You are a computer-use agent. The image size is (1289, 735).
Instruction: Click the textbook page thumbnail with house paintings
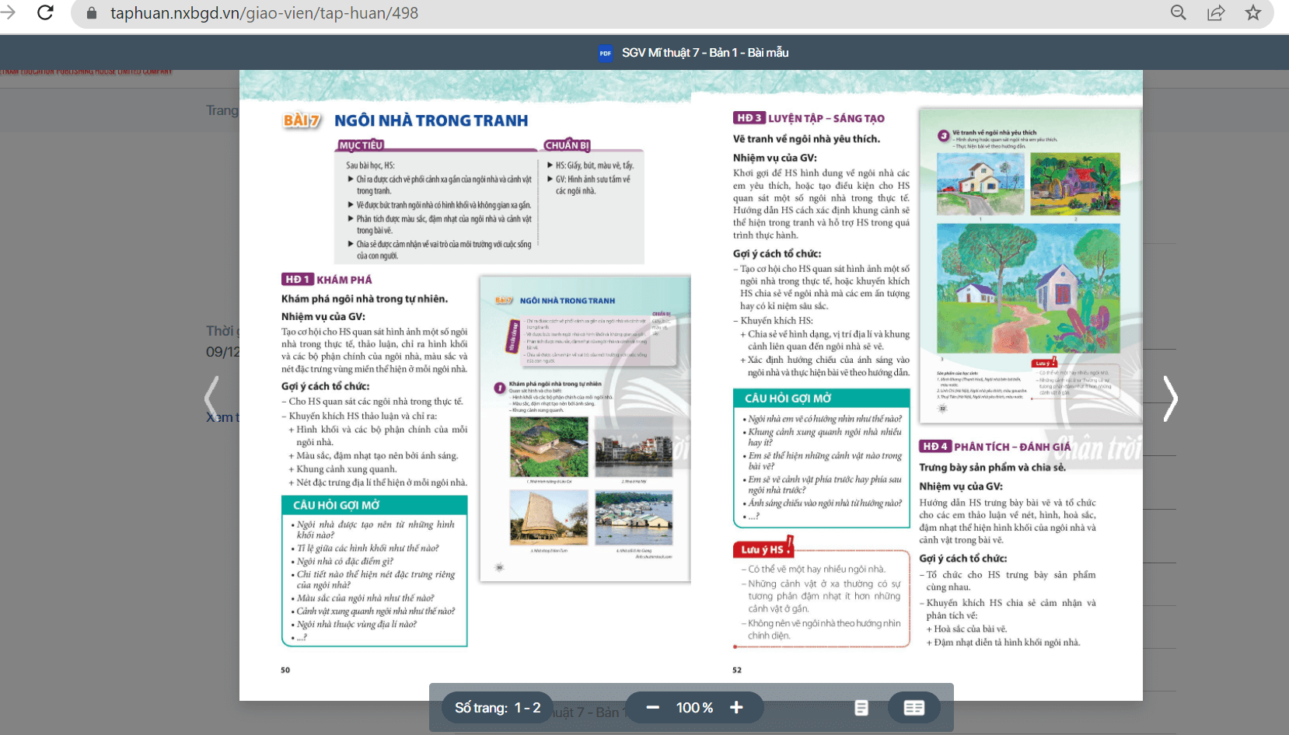point(1030,266)
